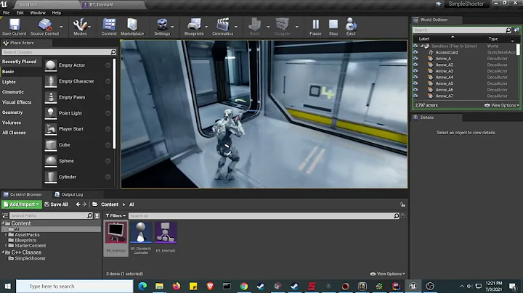Open the Modes toolbar icon

(80, 27)
